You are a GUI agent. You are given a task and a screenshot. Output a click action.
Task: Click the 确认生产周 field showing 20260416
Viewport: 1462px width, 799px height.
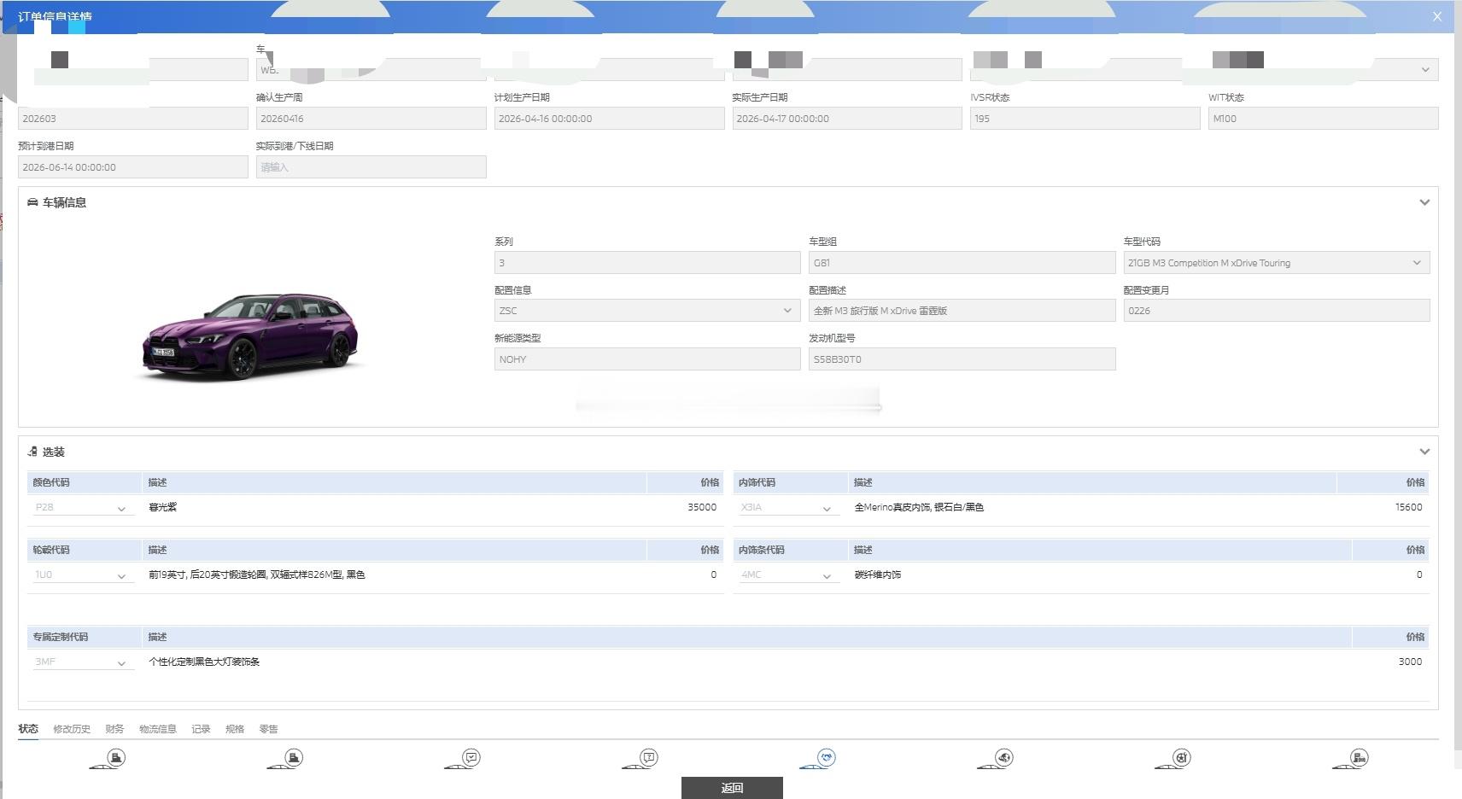pos(371,119)
